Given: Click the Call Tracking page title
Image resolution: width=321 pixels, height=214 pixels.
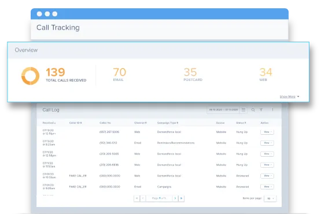Looking at the screenshot, I should 58,27.
